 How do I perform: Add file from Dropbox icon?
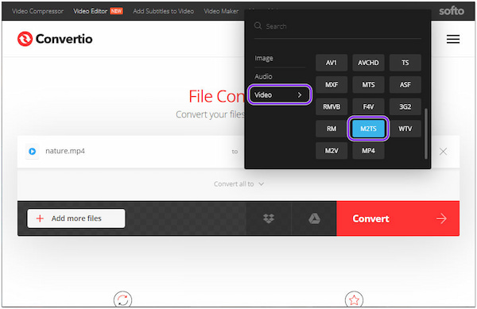269,218
